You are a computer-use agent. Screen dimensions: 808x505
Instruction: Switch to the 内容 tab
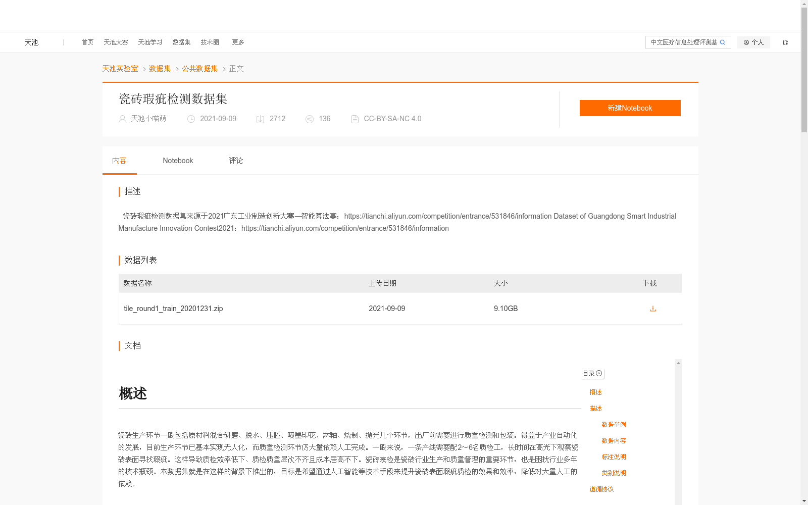coord(119,161)
